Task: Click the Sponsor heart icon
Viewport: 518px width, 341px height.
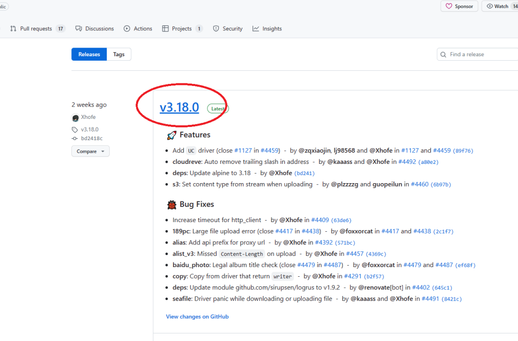Action: [x=448, y=7]
